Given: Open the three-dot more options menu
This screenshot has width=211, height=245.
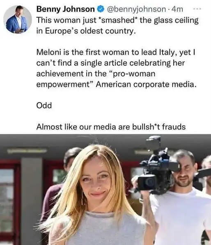Looking at the screenshot, I should 197,9.
